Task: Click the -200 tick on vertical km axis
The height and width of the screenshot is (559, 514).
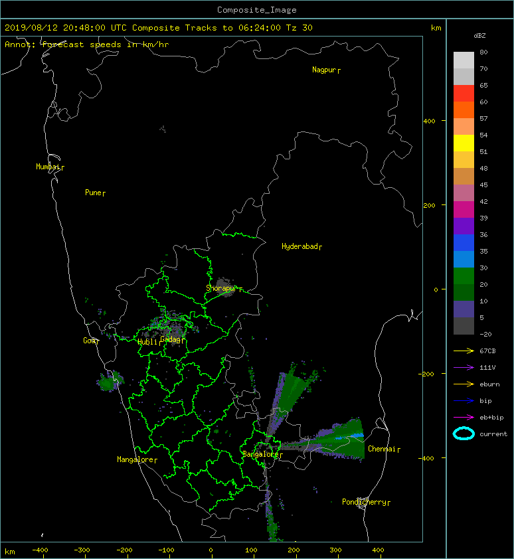Action: coord(426,374)
